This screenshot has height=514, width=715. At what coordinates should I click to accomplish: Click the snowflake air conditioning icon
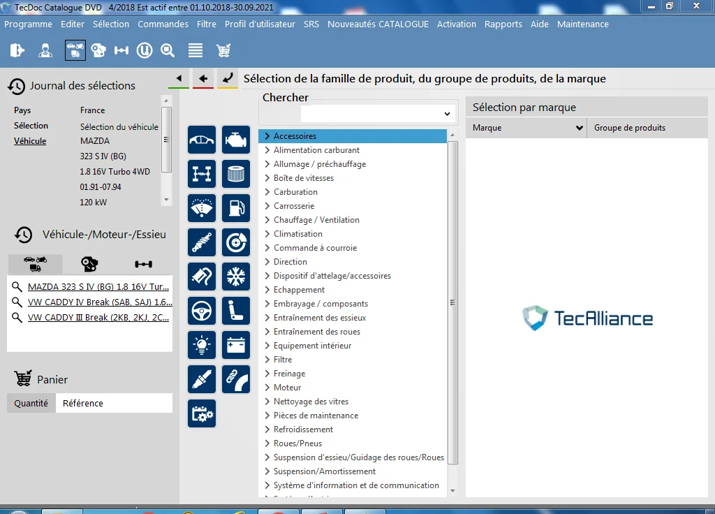pos(236,277)
